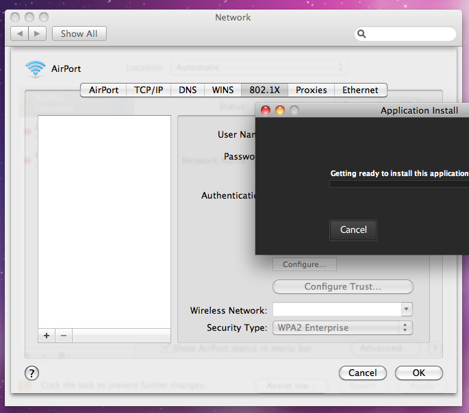Click the Security Type label
469x413 pixels.
point(237,327)
